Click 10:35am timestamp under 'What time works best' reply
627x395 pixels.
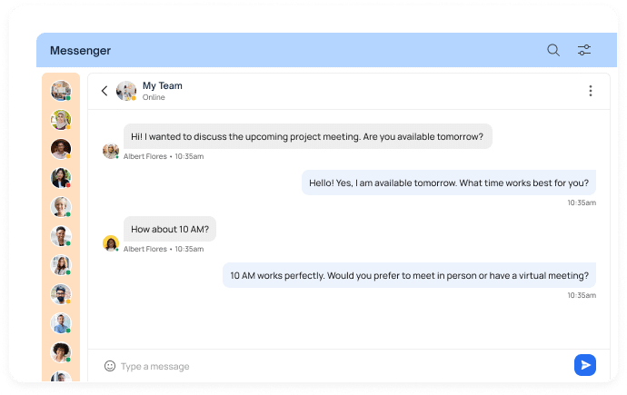582,202
